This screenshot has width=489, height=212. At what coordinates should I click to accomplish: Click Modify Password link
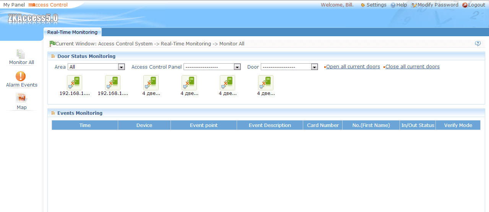click(435, 5)
